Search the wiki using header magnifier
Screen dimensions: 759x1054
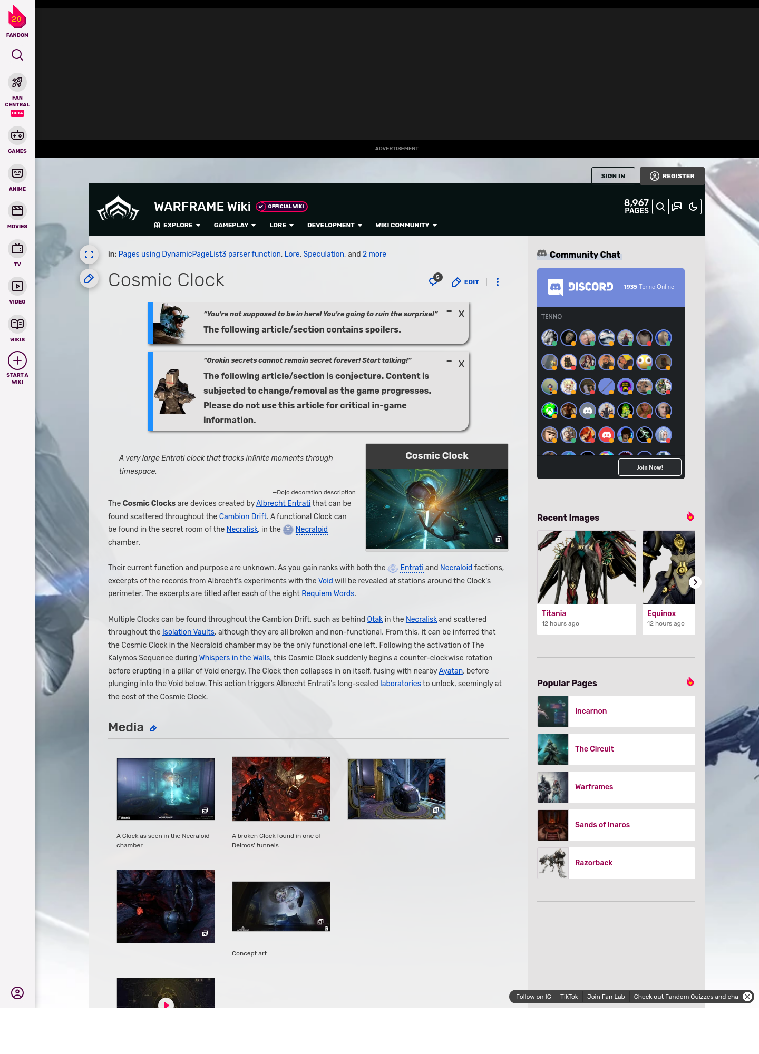point(660,207)
